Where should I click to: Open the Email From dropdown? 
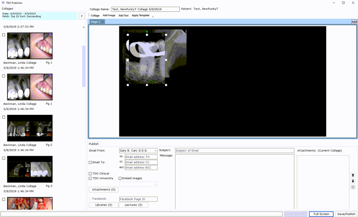(155, 151)
